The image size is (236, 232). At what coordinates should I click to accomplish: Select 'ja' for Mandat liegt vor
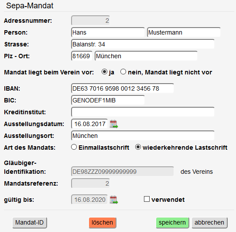coord(104,72)
